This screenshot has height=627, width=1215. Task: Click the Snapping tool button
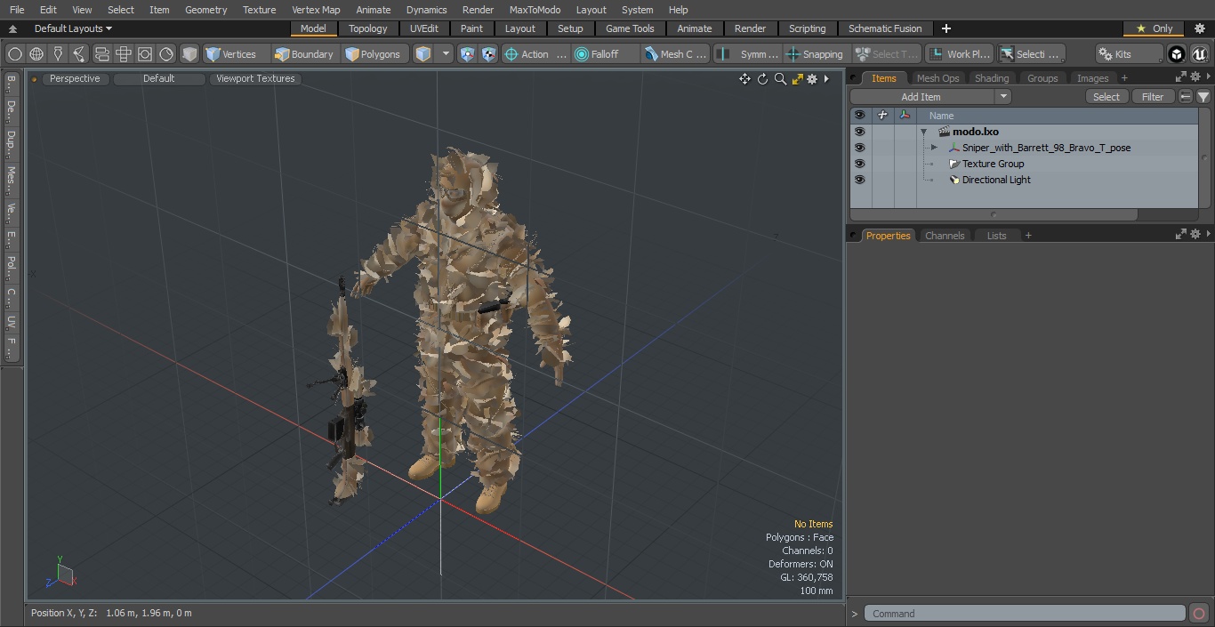click(815, 54)
